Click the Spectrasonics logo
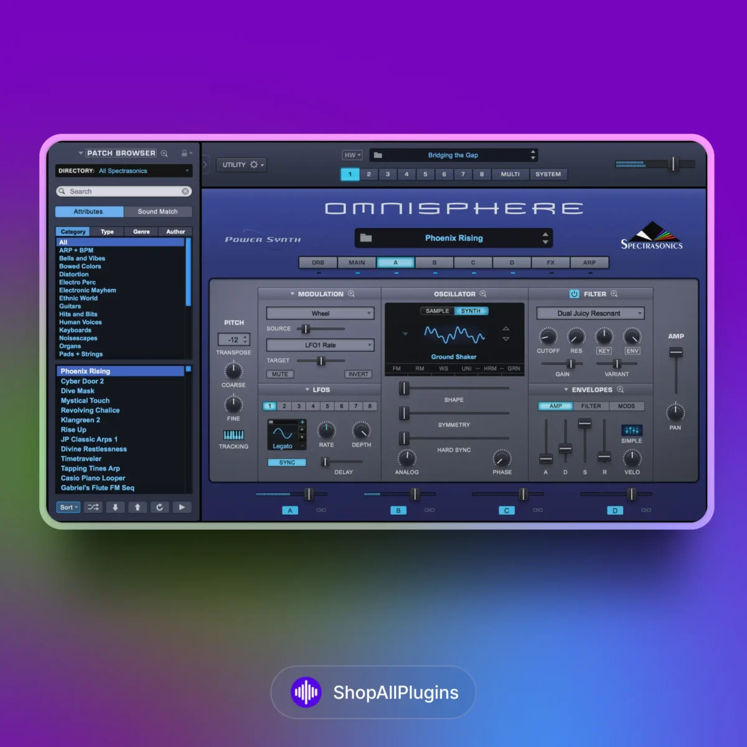This screenshot has height=747, width=747. click(x=651, y=236)
